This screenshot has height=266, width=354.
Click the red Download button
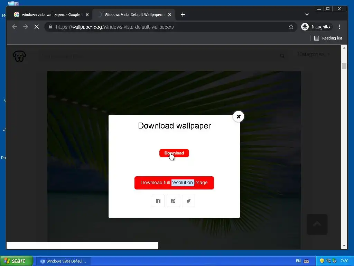pos(174,153)
